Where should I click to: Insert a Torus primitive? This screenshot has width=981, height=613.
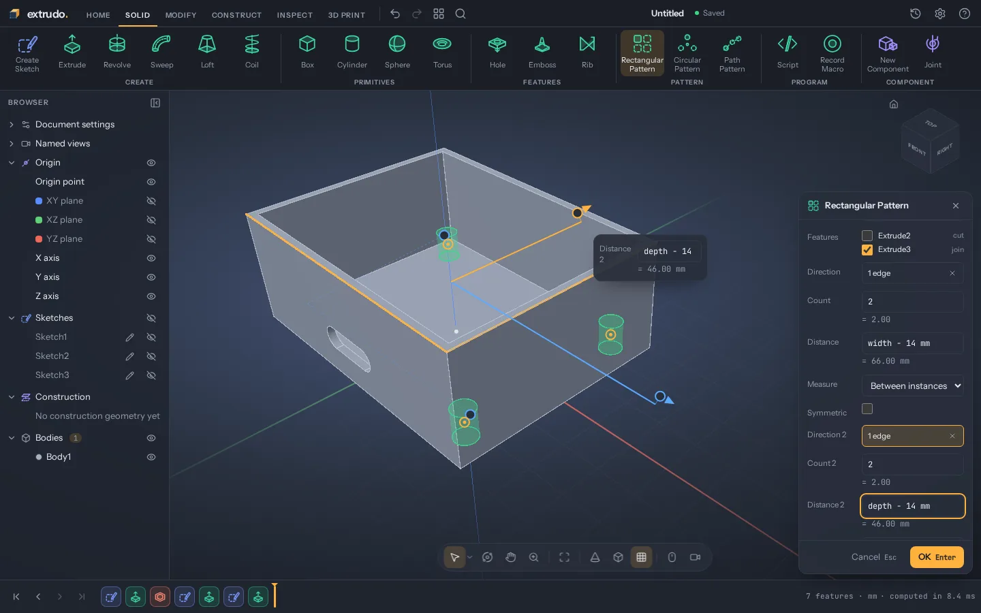coord(442,52)
